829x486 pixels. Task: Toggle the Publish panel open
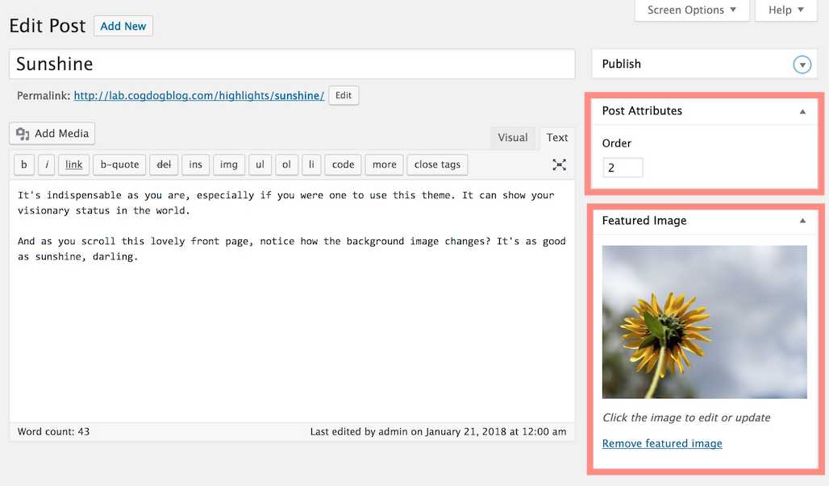(802, 64)
